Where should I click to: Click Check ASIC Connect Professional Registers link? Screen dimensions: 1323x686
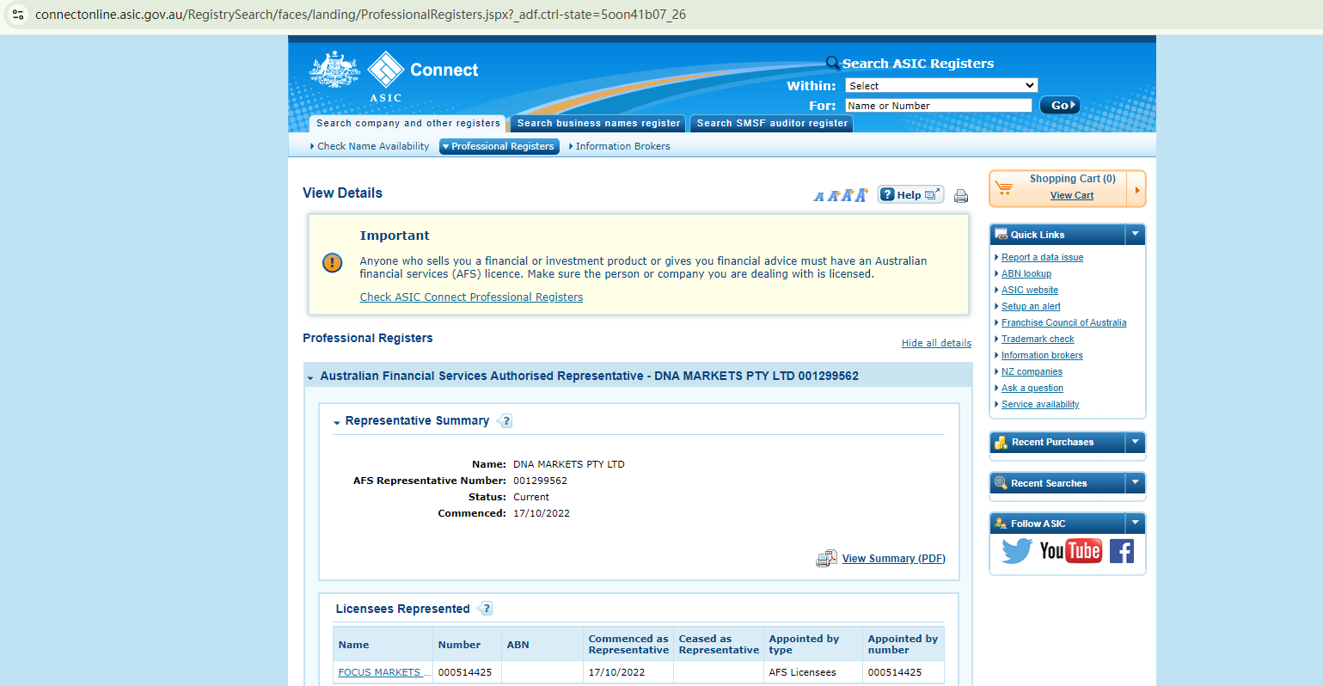click(471, 297)
